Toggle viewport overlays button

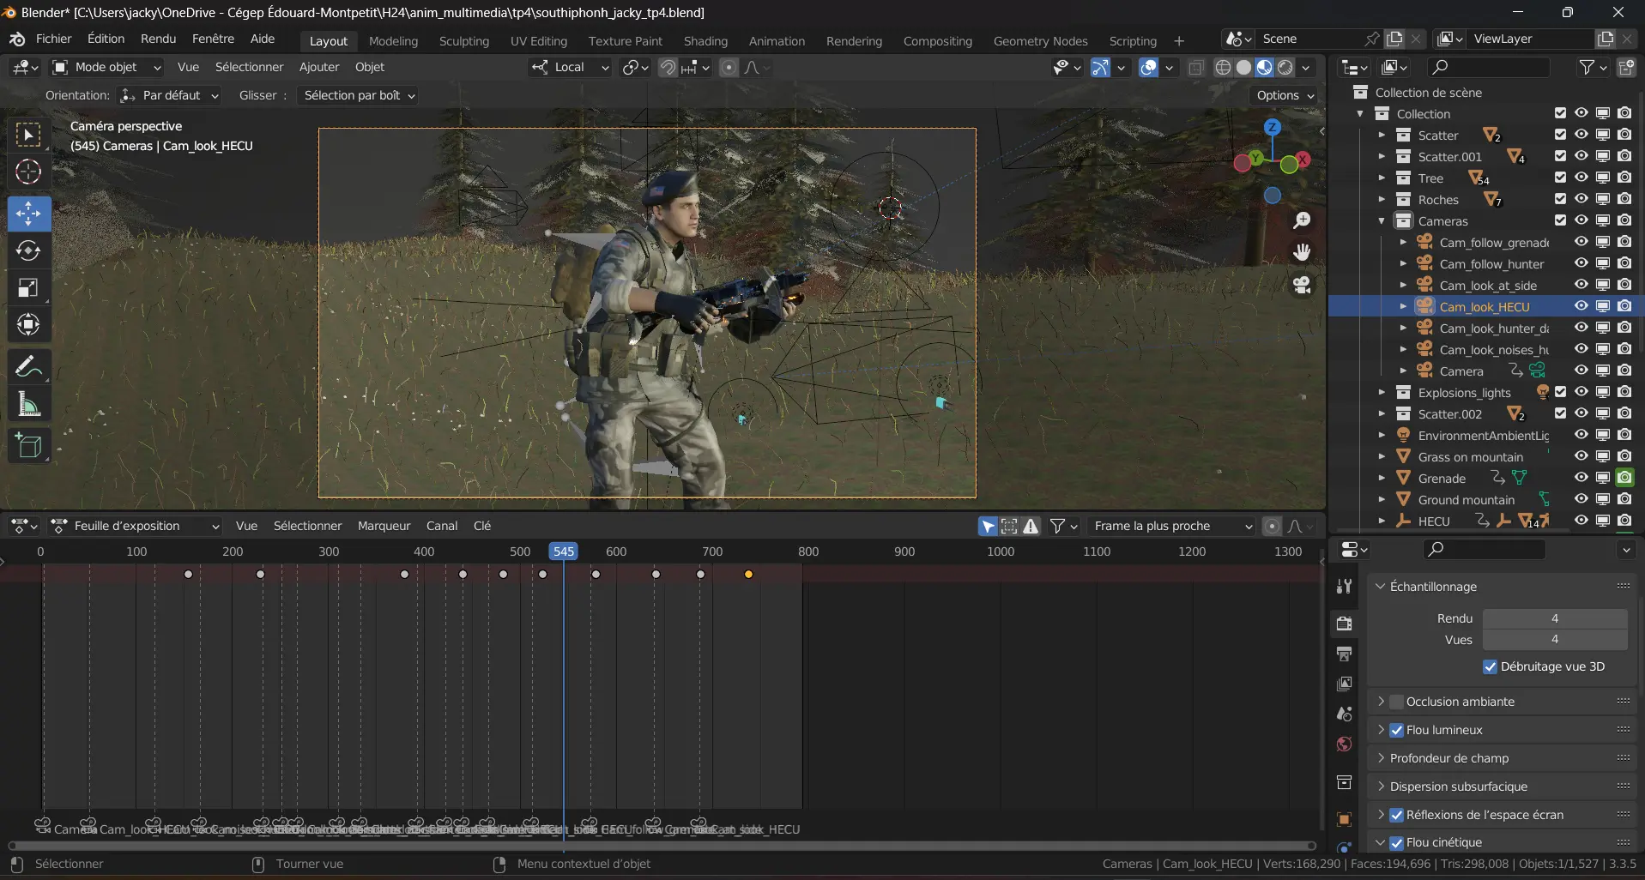1148,67
